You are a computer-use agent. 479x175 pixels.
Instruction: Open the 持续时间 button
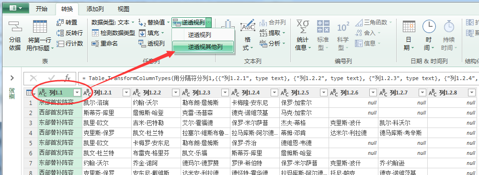tap(449, 35)
